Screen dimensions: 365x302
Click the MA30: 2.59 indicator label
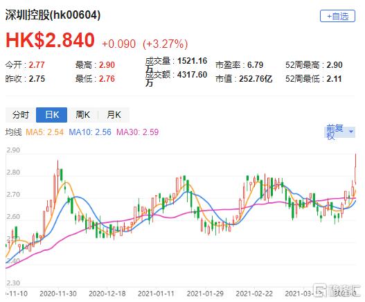[138, 132]
